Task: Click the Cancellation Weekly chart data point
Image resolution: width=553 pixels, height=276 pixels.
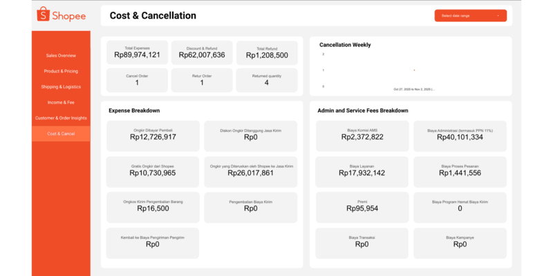Action: point(414,70)
